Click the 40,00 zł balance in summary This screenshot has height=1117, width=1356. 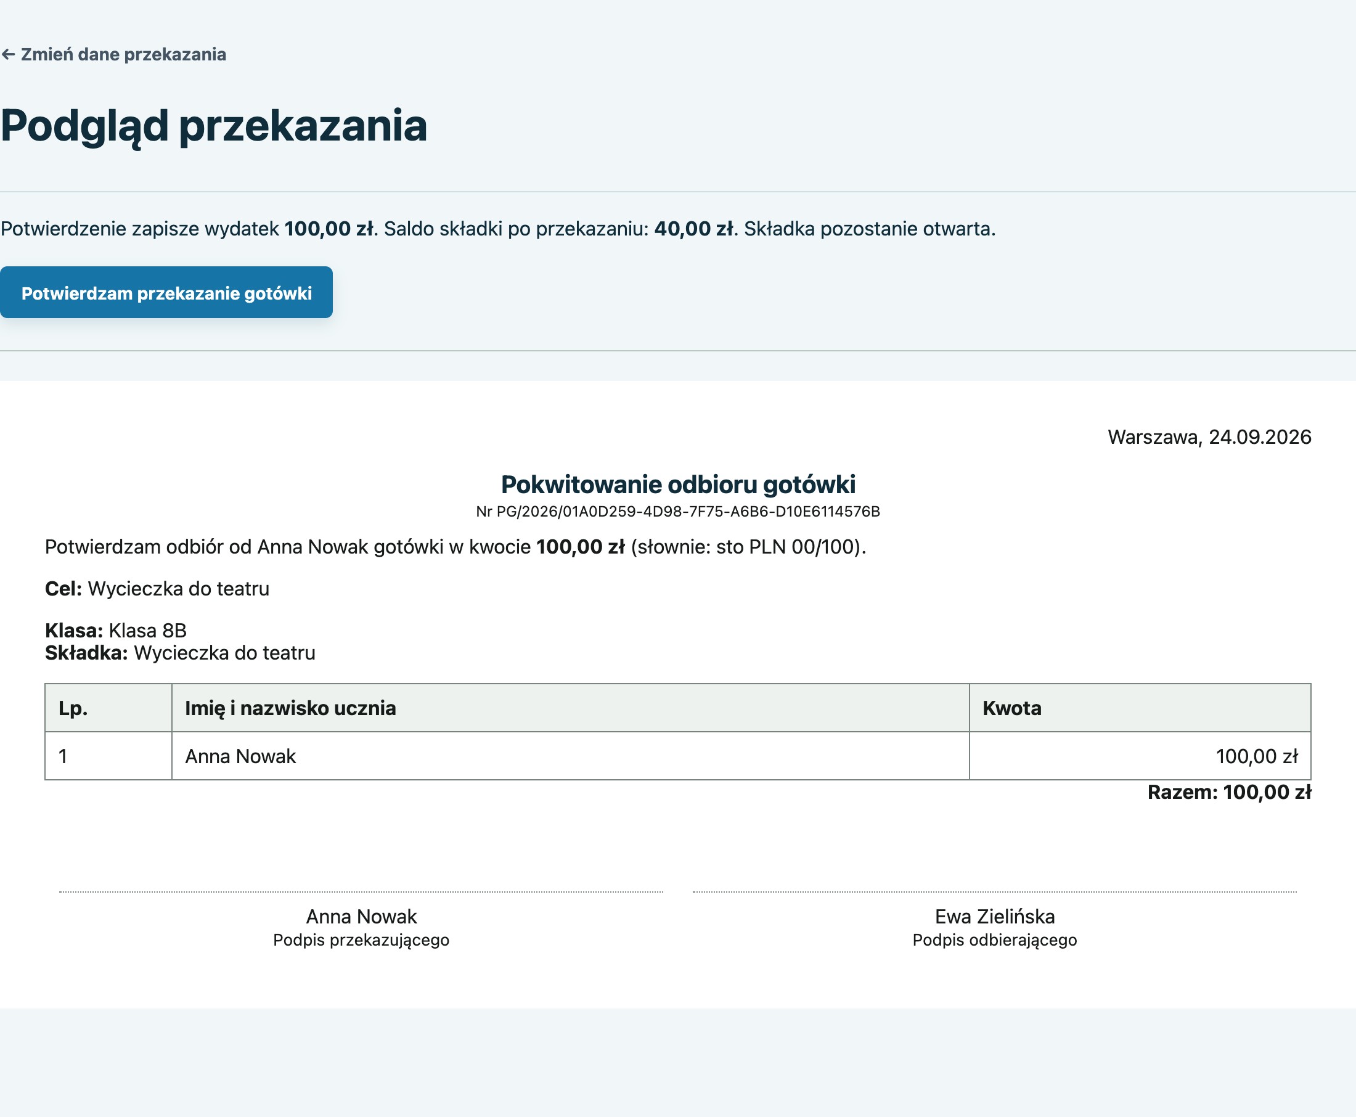[694, 229]
